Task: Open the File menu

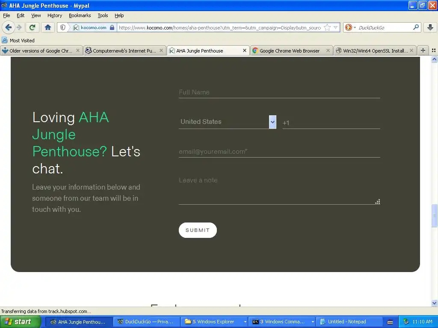Action: 6,15
